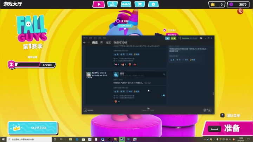
Task: Switch to Steam Big Picture mode
Action: coord(201,38)
